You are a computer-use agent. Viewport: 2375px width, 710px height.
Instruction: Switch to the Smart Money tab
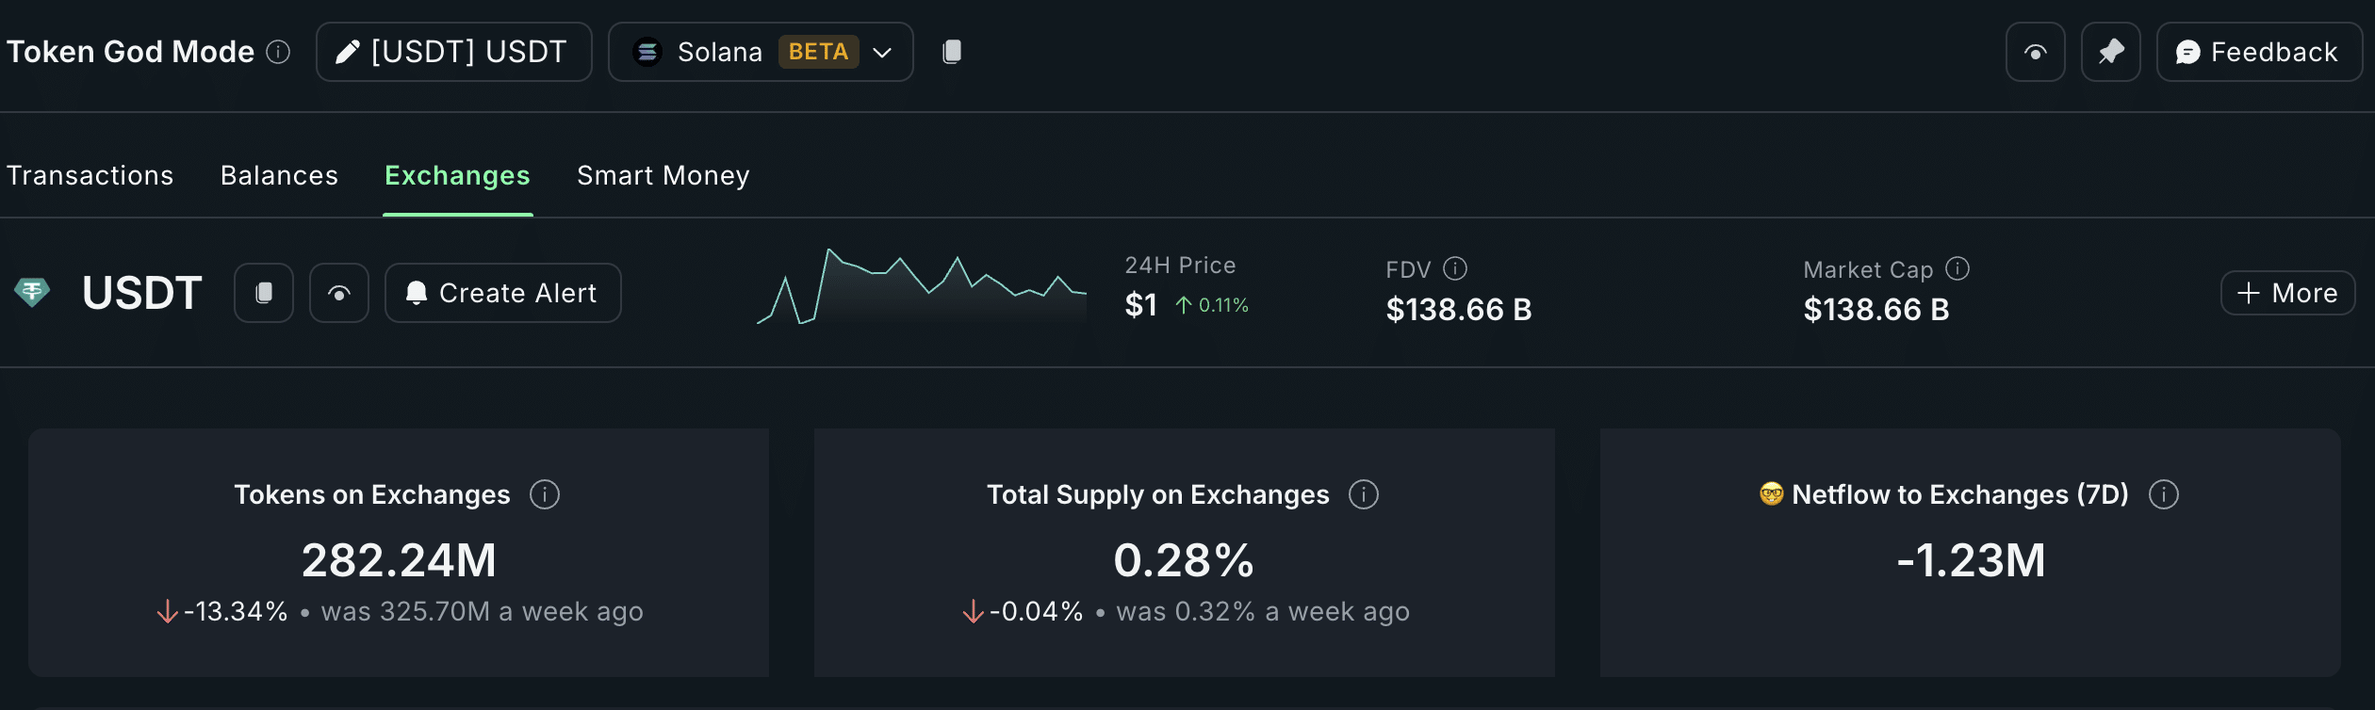(663, 175)
